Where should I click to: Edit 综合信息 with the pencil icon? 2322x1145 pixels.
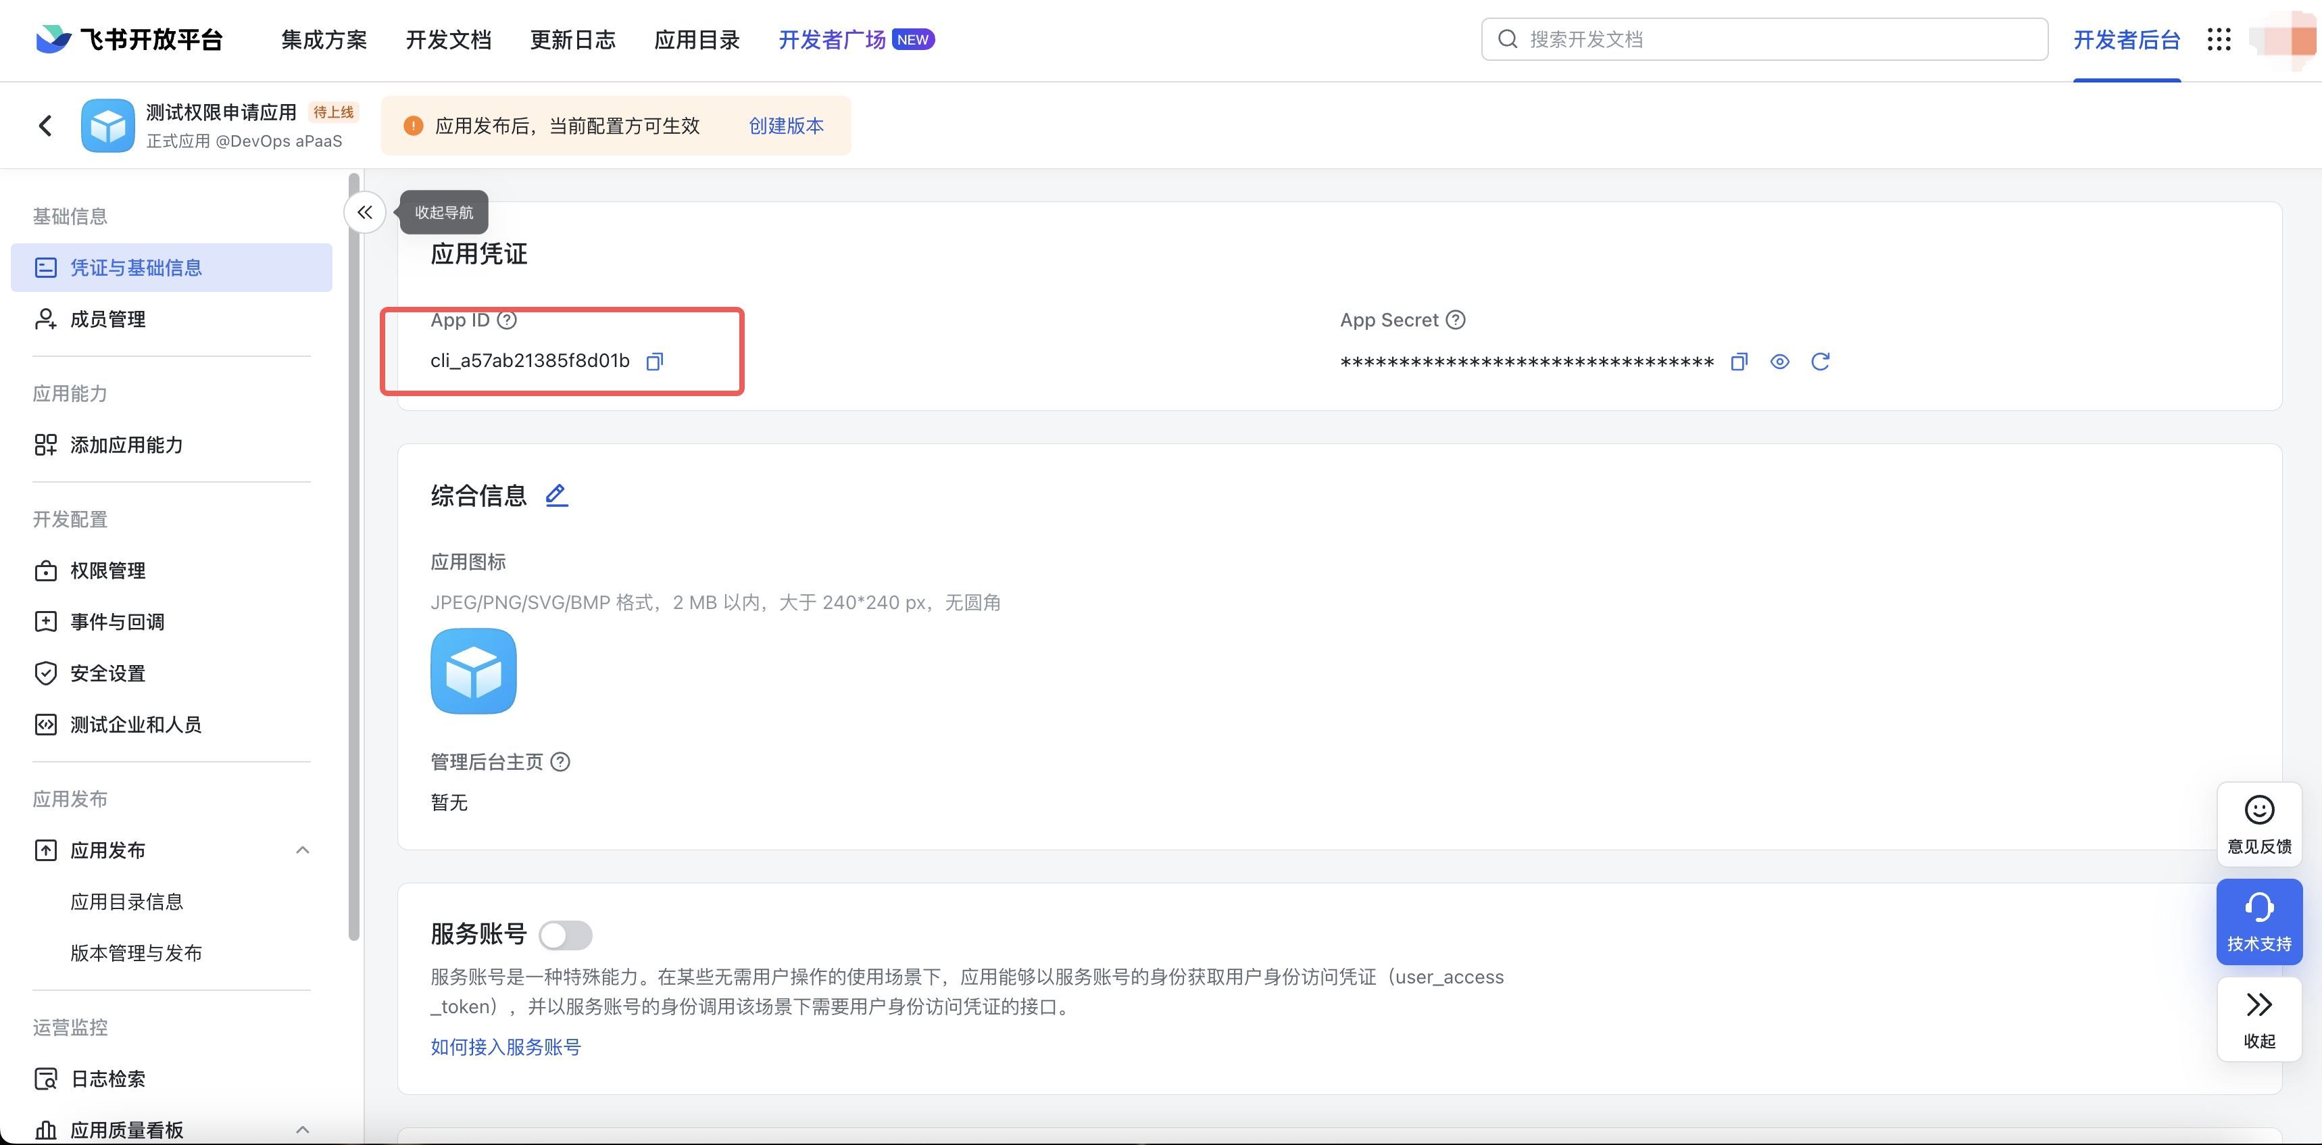[557, 495]
